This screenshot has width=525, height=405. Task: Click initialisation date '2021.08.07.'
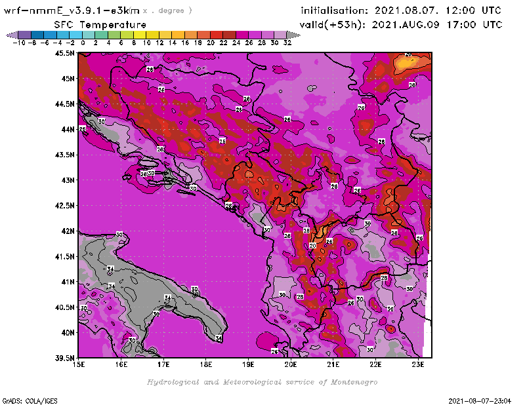406,10
